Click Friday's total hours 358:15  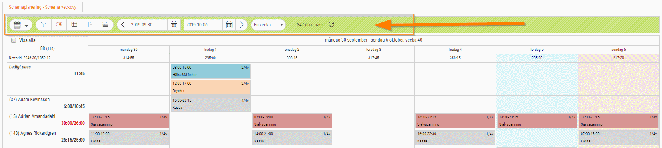point(455,58)
